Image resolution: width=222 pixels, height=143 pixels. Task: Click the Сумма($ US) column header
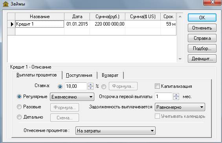click(x=143, y=17)
